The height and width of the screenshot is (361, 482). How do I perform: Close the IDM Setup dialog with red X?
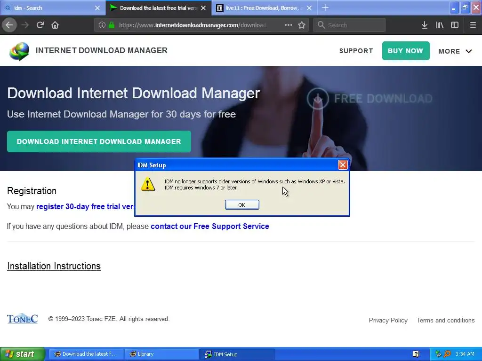pos(343,165)
